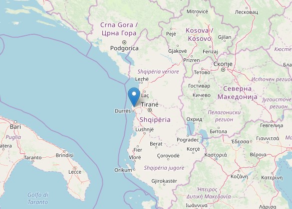This screenshot has width=292, height=209.
Task: Select the Kosova / Kosovo label
Action: [x=200, y=34]
